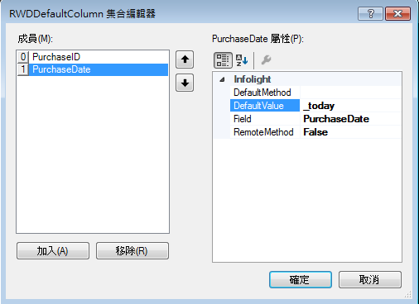Click index 0 of PurchaseID member

(23, 57)
